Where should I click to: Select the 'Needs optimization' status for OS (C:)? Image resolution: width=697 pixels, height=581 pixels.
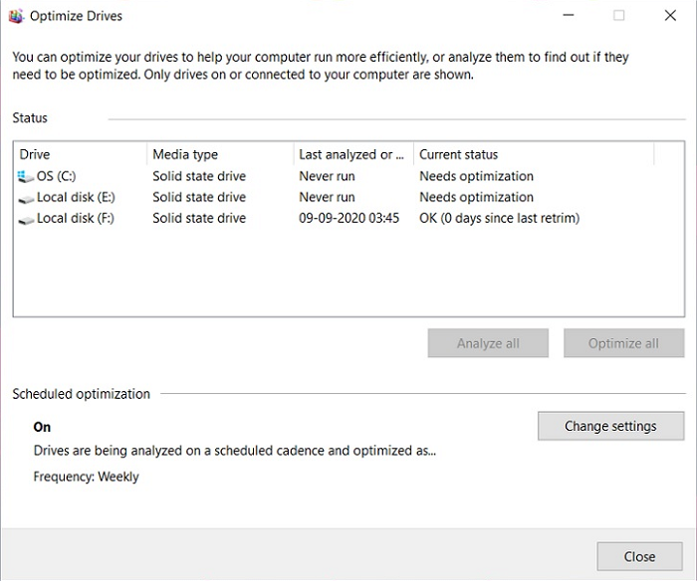(x=476, y=176)
